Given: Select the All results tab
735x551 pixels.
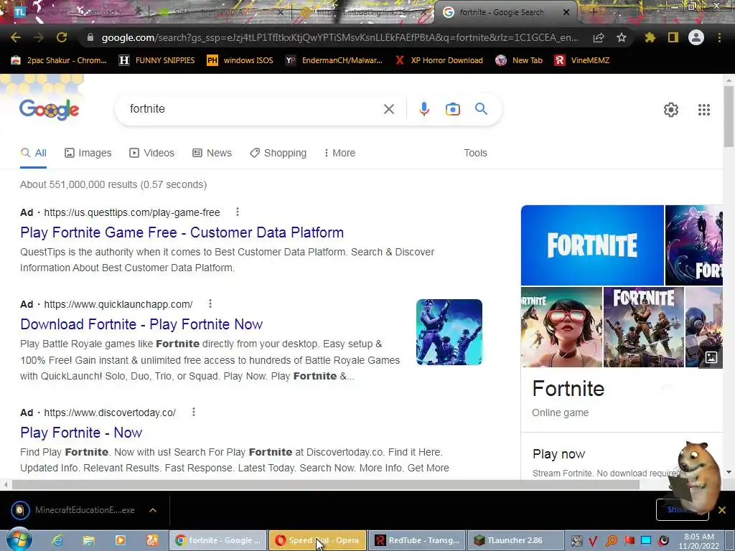Looking at the screenshot, I should (x=33, y=153).
